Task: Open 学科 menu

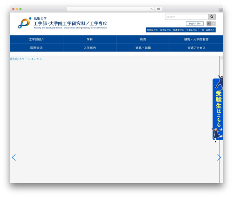Action: click(89, 40)
